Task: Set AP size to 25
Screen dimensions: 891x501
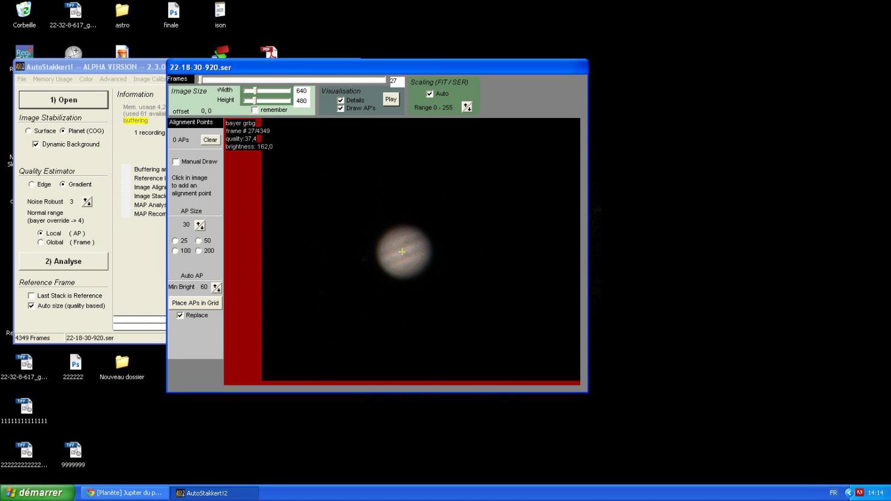Action: (175, 241)
